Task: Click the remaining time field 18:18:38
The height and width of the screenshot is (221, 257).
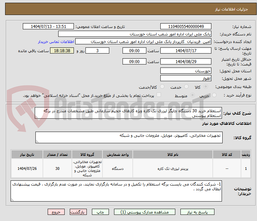Action: pyautogui.click(x=62, y=51)
